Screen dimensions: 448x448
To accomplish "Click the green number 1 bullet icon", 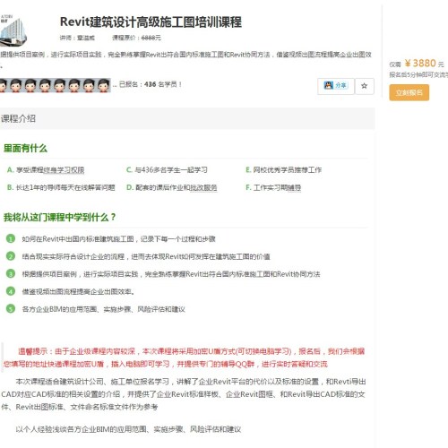I will (x=11, y=238).
